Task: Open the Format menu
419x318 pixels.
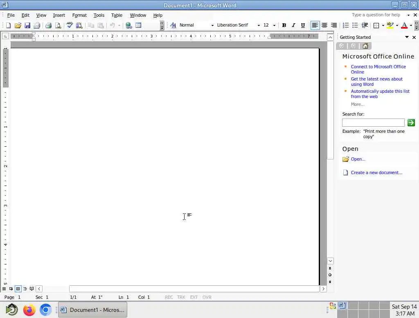Action: [x=79, y=15]
